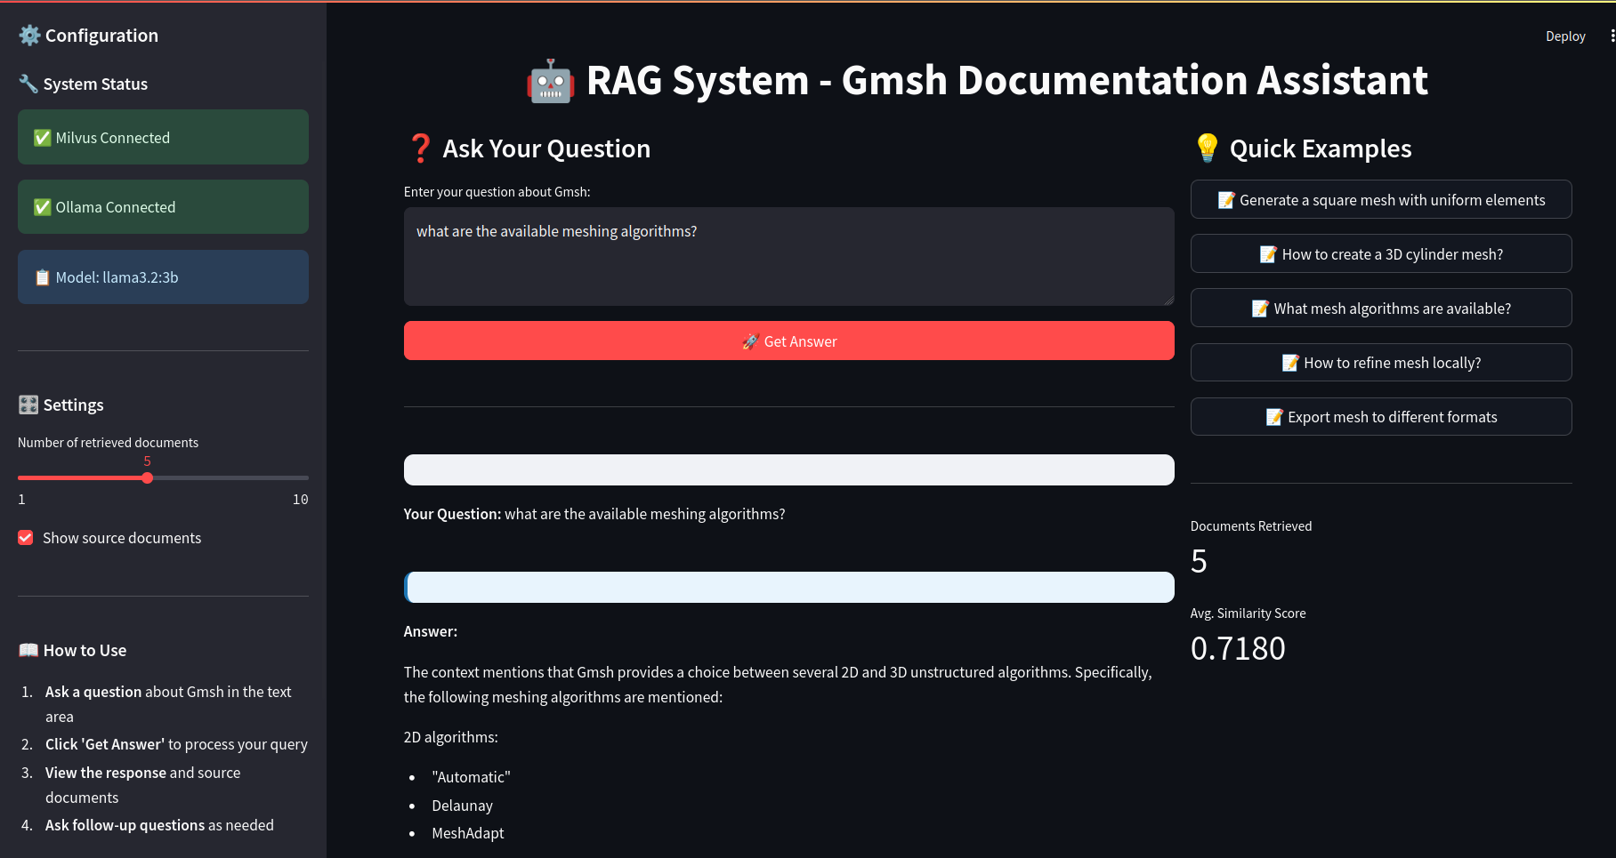This screenshot has height=858, width=1616.
Task: Click the red question mark icon
Action: (x=420, y=148)
